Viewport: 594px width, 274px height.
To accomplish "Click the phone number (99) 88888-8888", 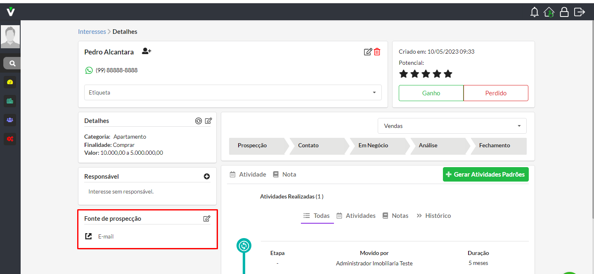I will 117,70.
